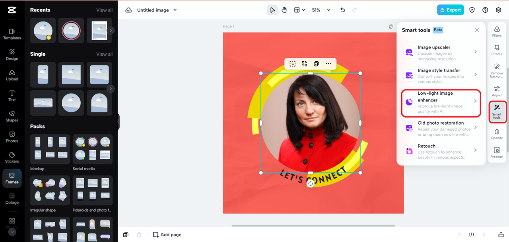Open the Social media frames pack
509x242 pixels.
click(x=93, y=150)
